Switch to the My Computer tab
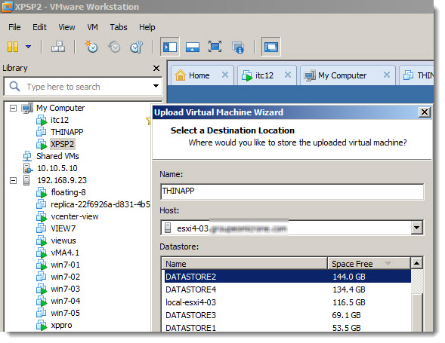Viewport: 445px width, 343px height. [342, 75]
